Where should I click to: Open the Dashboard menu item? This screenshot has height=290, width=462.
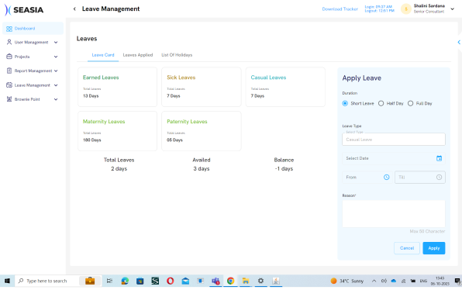tap(33, 29)
